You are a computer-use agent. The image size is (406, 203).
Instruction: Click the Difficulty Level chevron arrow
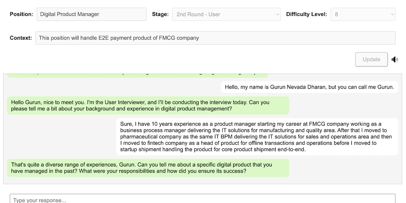click(392, 15)
